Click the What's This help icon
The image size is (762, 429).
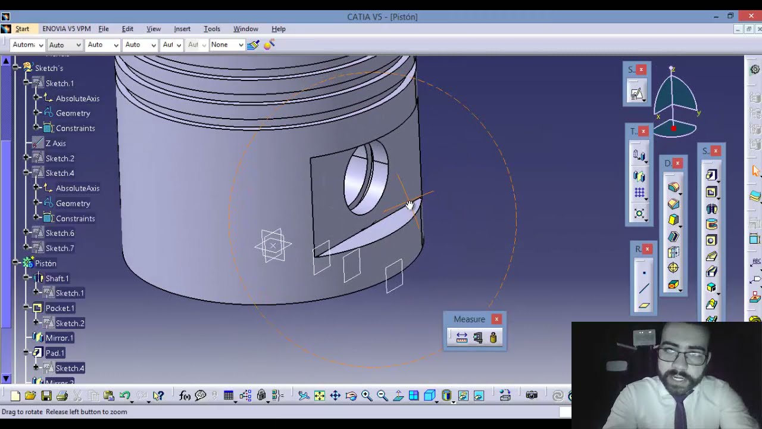[x=158, y=396]
